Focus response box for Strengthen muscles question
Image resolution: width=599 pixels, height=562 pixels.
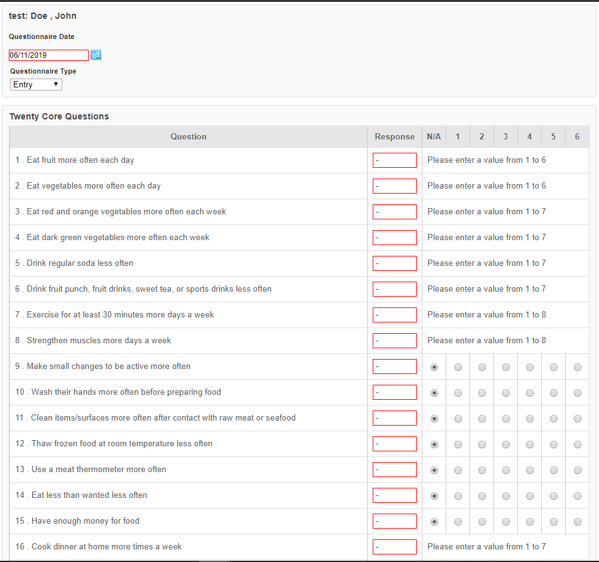[395, 341]
